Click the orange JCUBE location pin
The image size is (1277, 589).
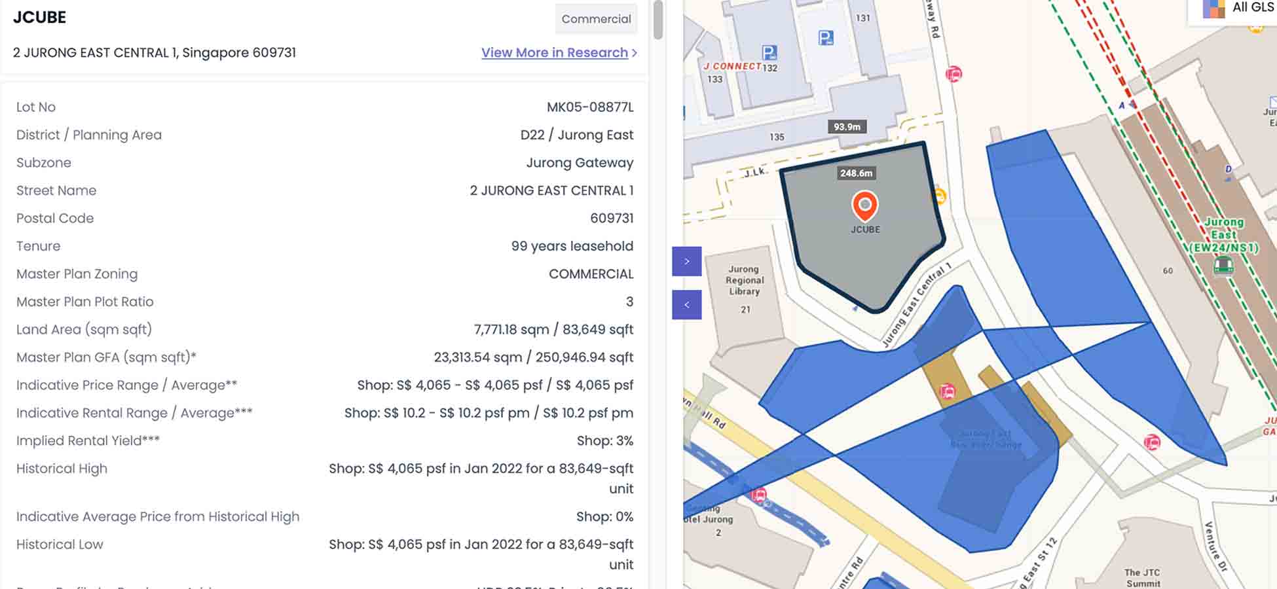point(864,205)
